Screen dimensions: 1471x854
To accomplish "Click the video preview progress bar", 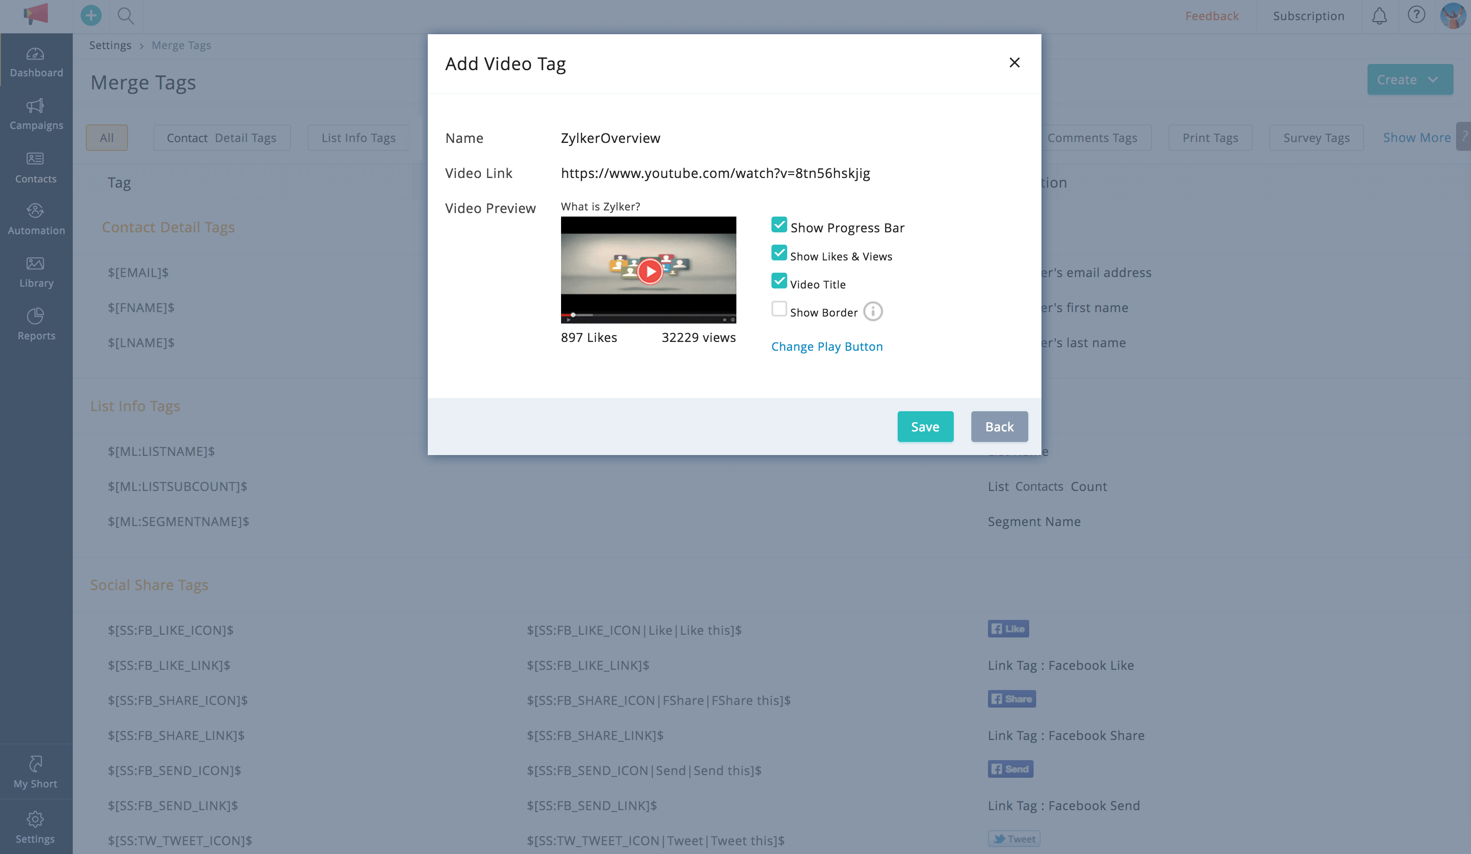I will [x=648, y=315].
